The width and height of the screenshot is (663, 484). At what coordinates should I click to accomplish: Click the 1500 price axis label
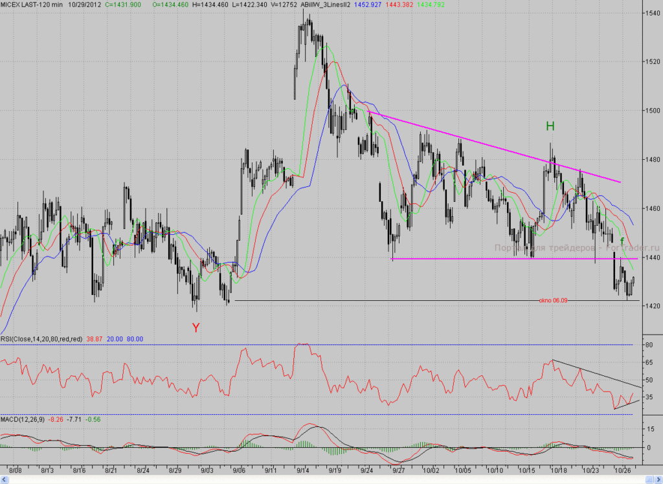pos(653,111)
